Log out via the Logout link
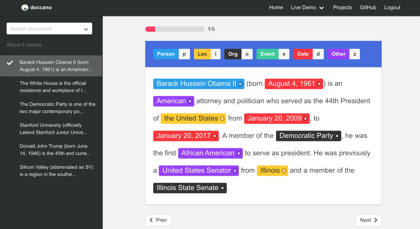Image resolution: width=420 pixels, height=229 pixels. (x=392, y=8)
